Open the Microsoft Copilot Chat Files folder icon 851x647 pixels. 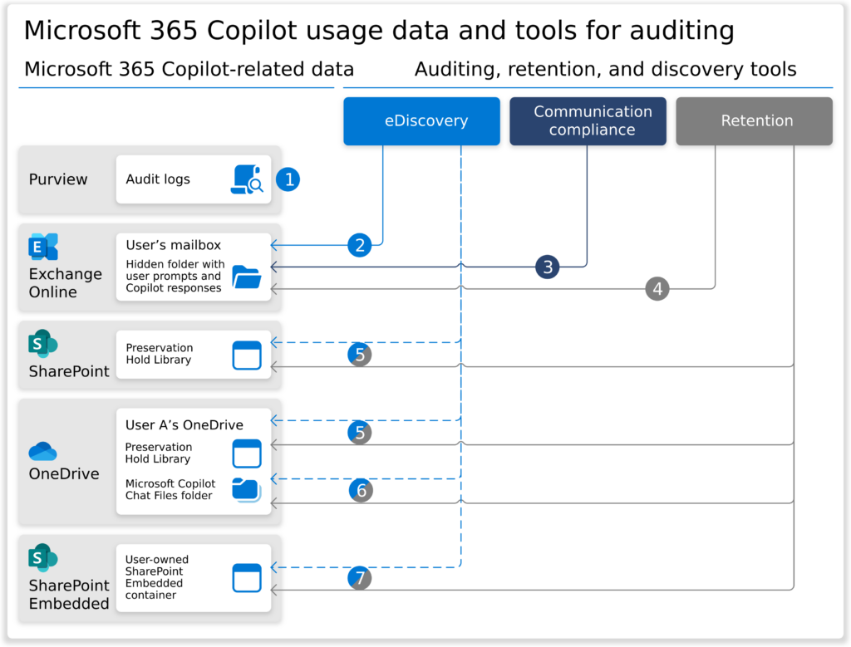point(246,490)
